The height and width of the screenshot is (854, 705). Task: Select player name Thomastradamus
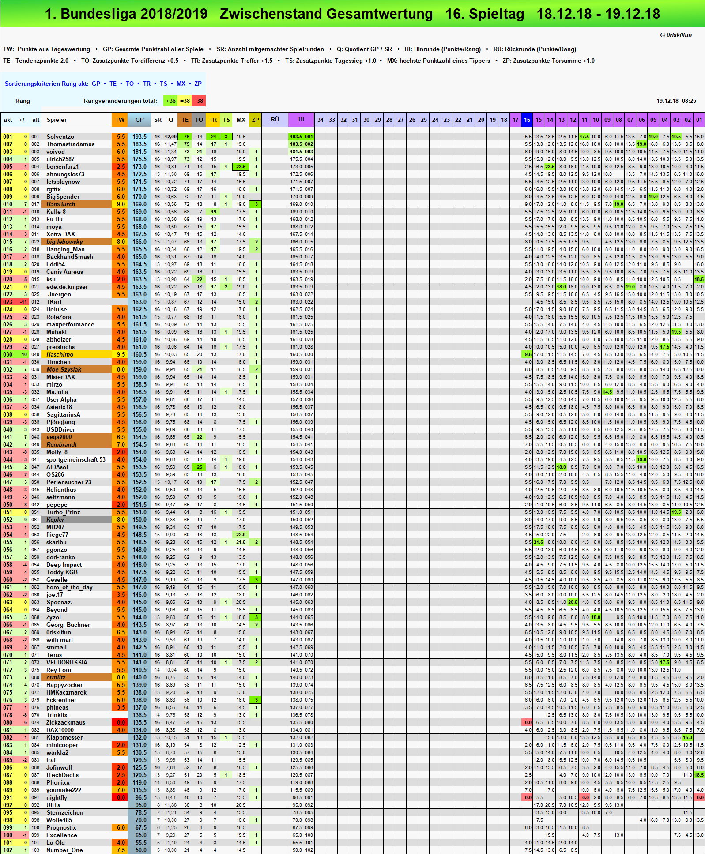(71, 144)
